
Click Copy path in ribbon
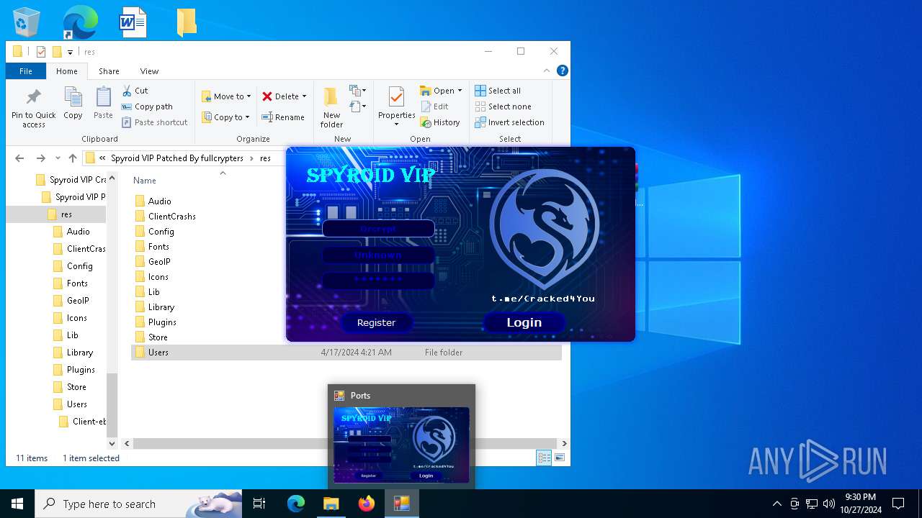147,106
